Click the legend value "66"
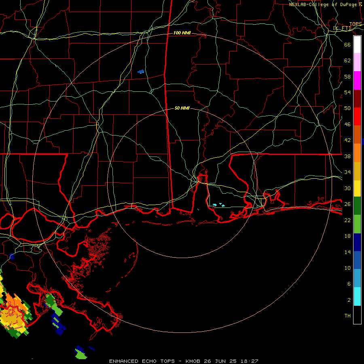Screen dimensions: 364x364 tap(347, 44)
